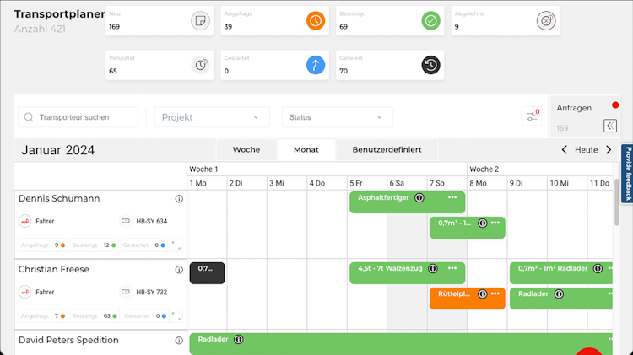Open the Status dropdown
Viewport: 633px width, 355px height.
(x=337, y=117)
